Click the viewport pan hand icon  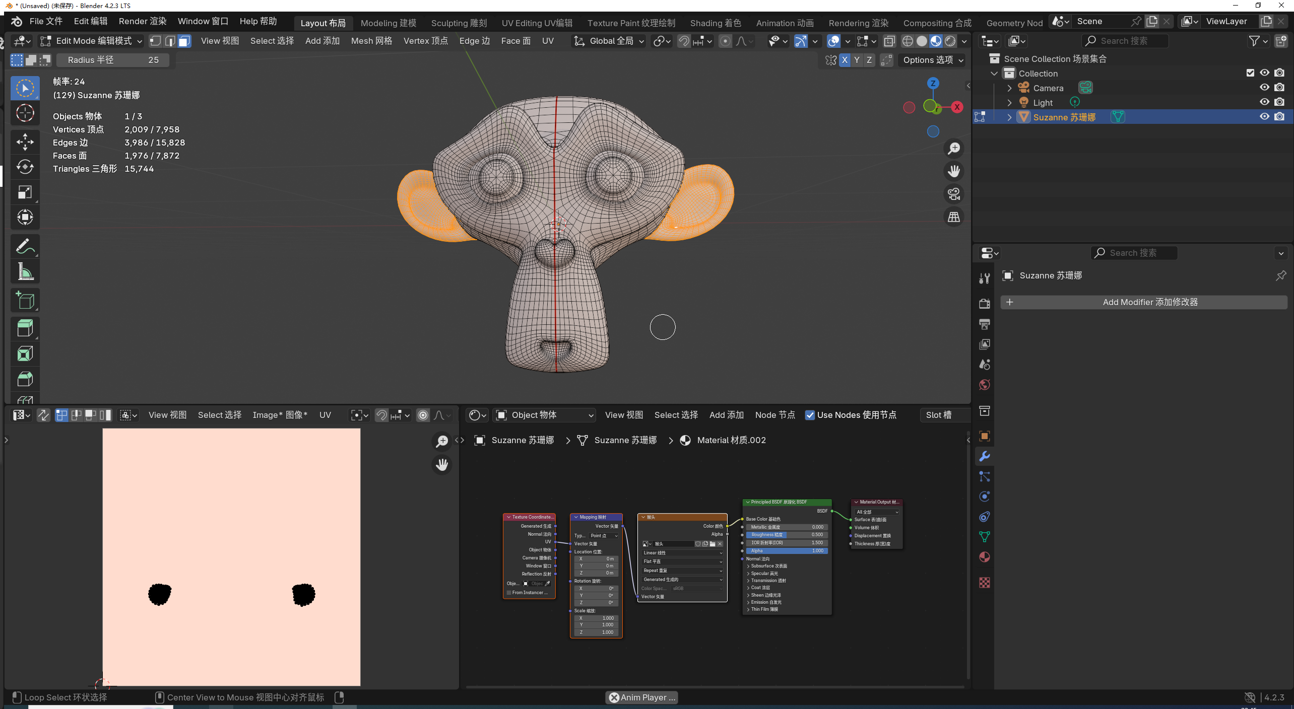tap(954, 171)
